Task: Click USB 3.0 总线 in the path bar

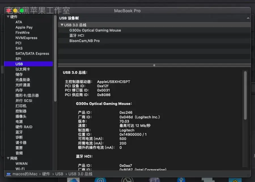Action: 80,174
